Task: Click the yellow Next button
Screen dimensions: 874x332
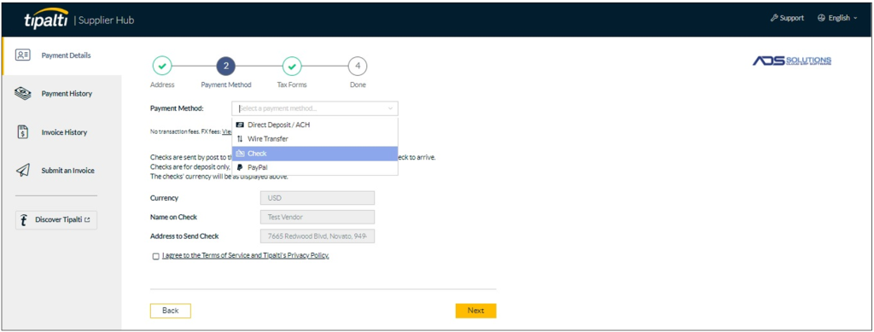Action: [x=475, y=311]
